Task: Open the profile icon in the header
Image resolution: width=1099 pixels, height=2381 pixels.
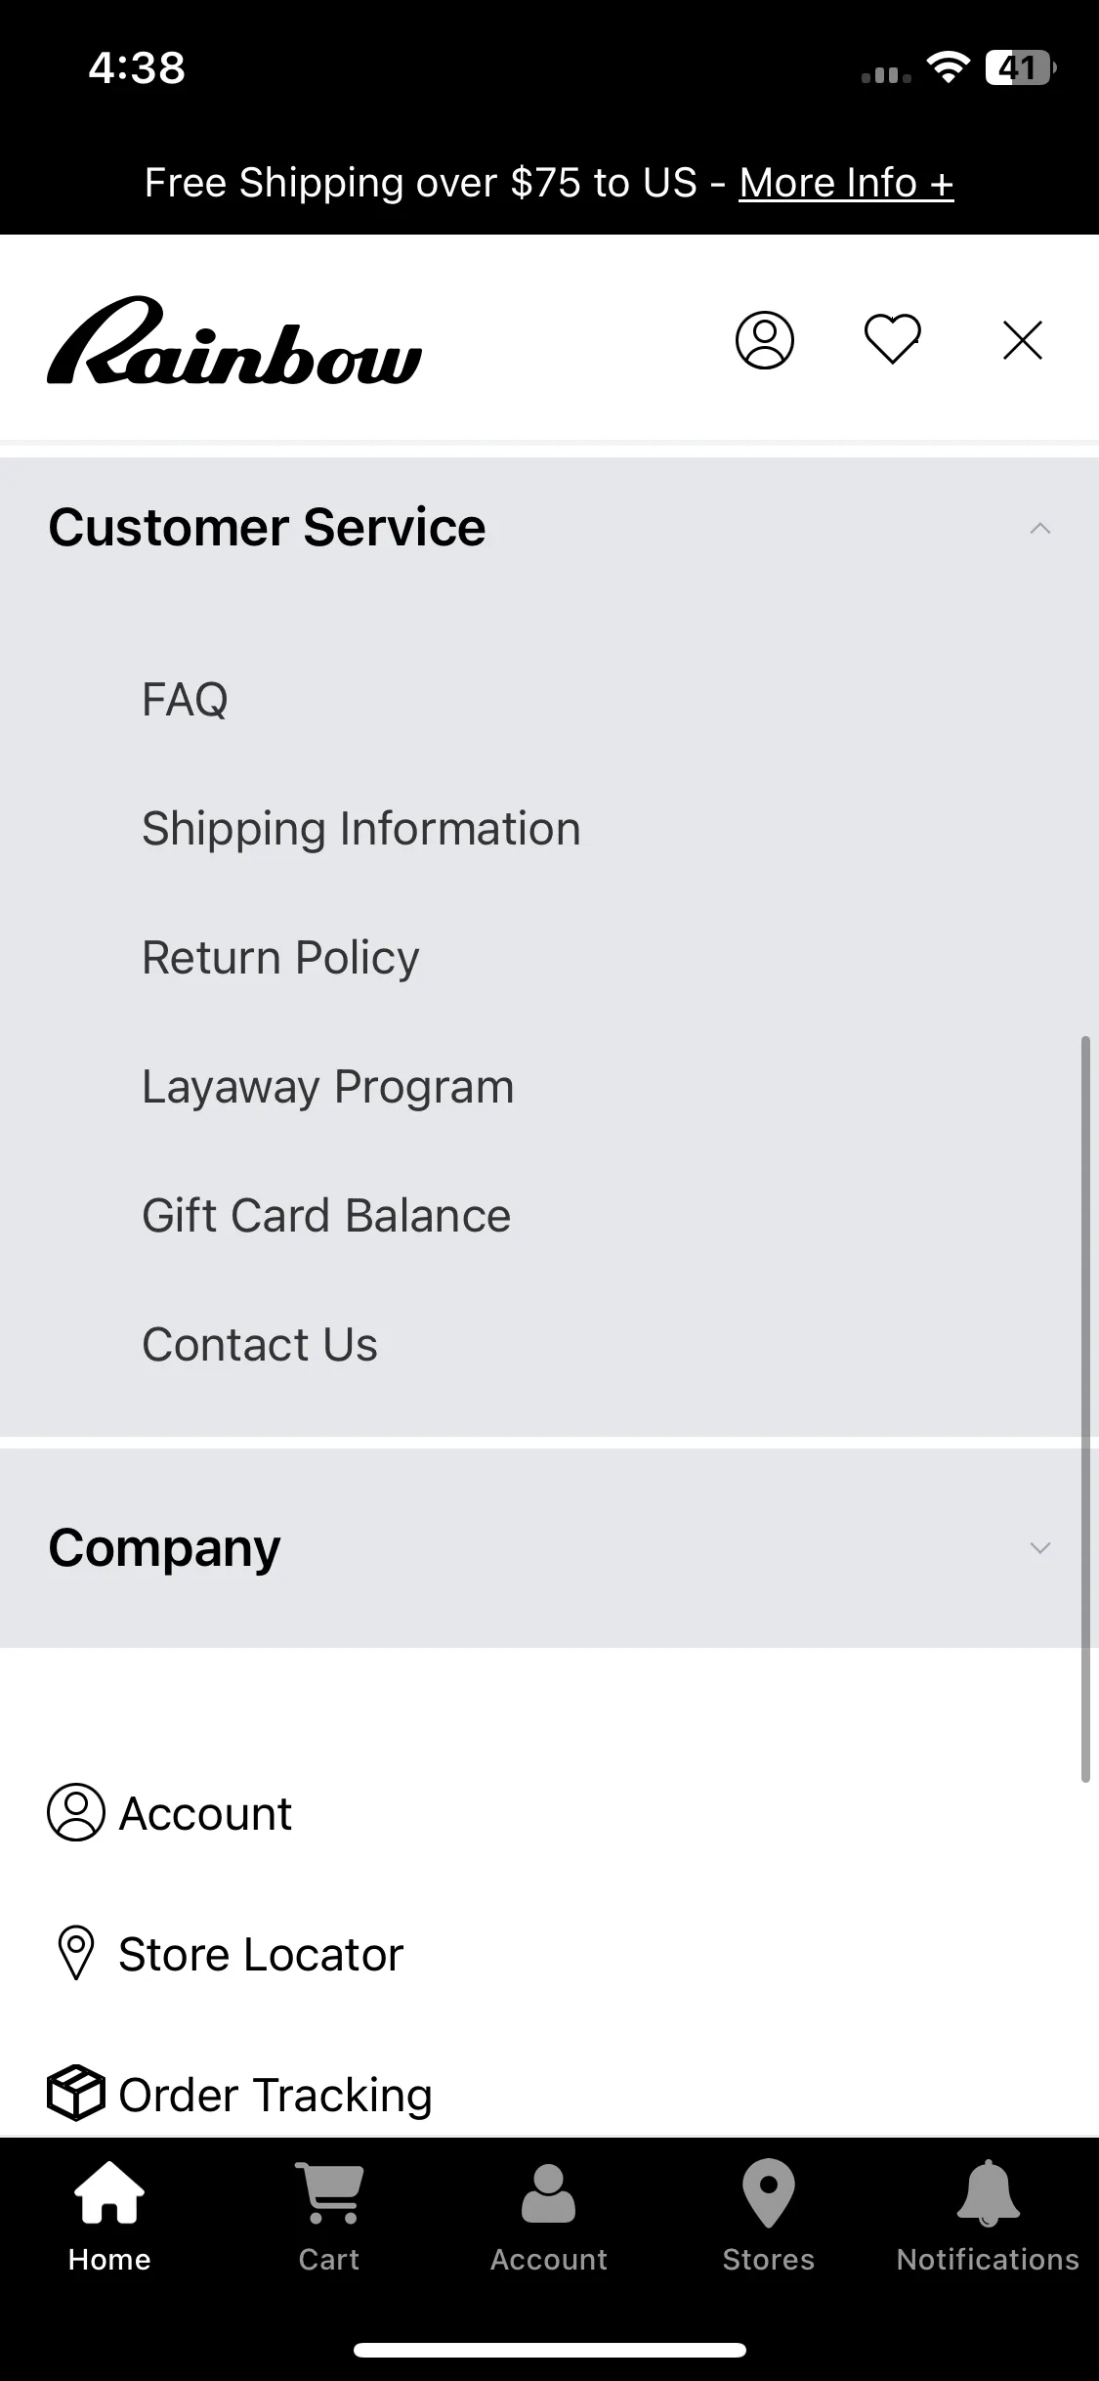Action: pos(764,340)
